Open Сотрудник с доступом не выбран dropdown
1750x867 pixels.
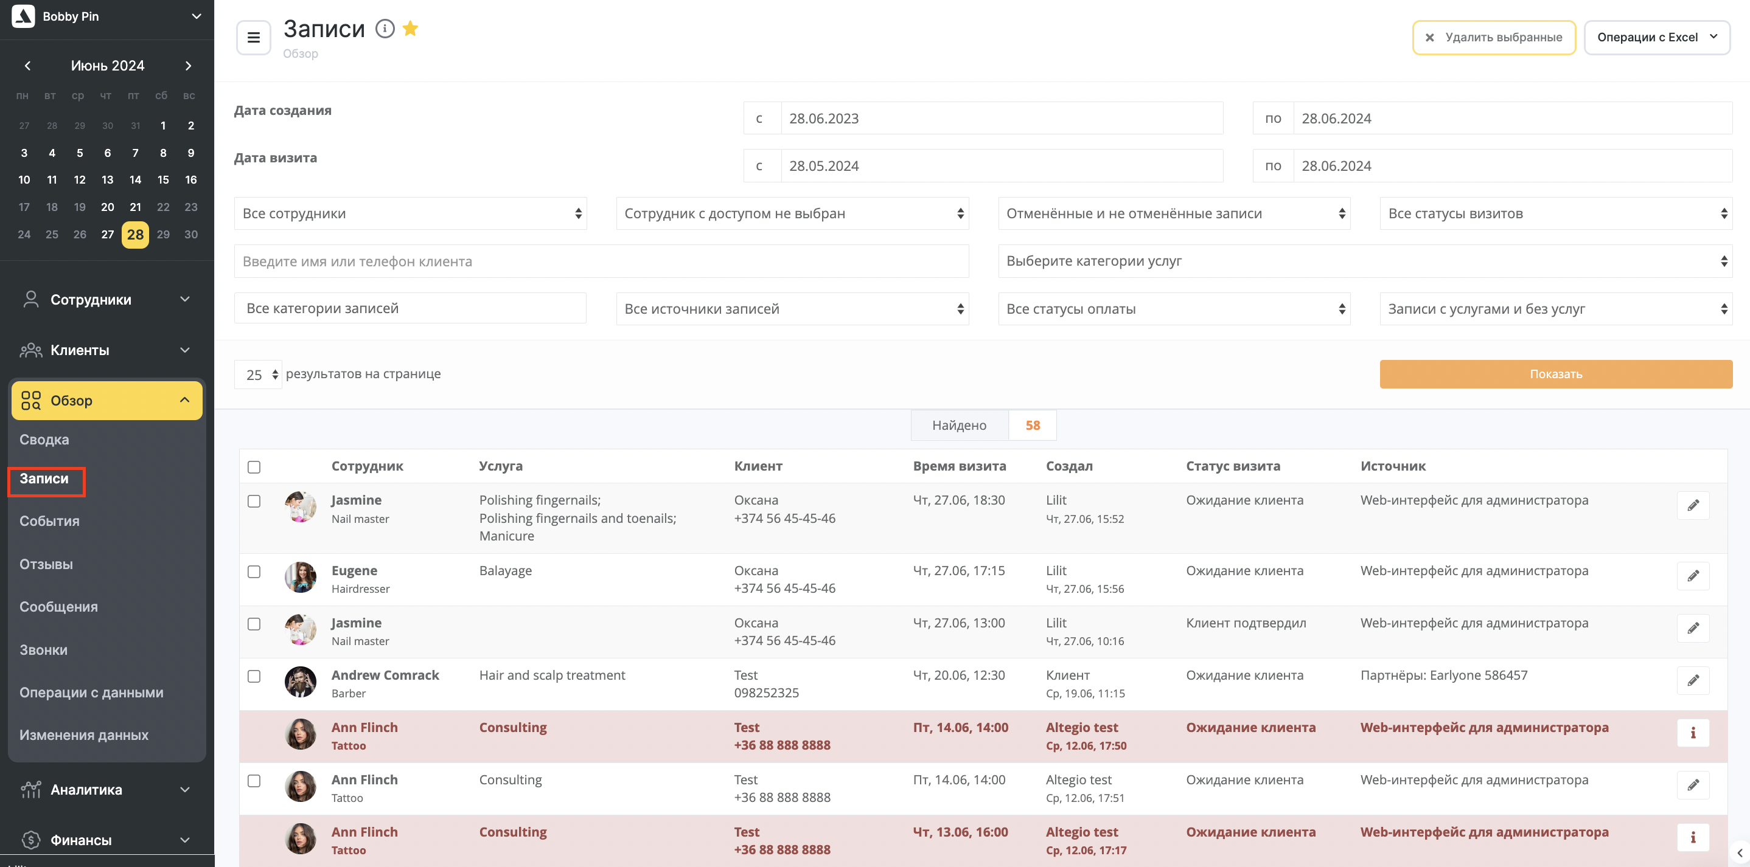792,213
